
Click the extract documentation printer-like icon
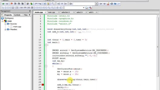coord(28,4)
